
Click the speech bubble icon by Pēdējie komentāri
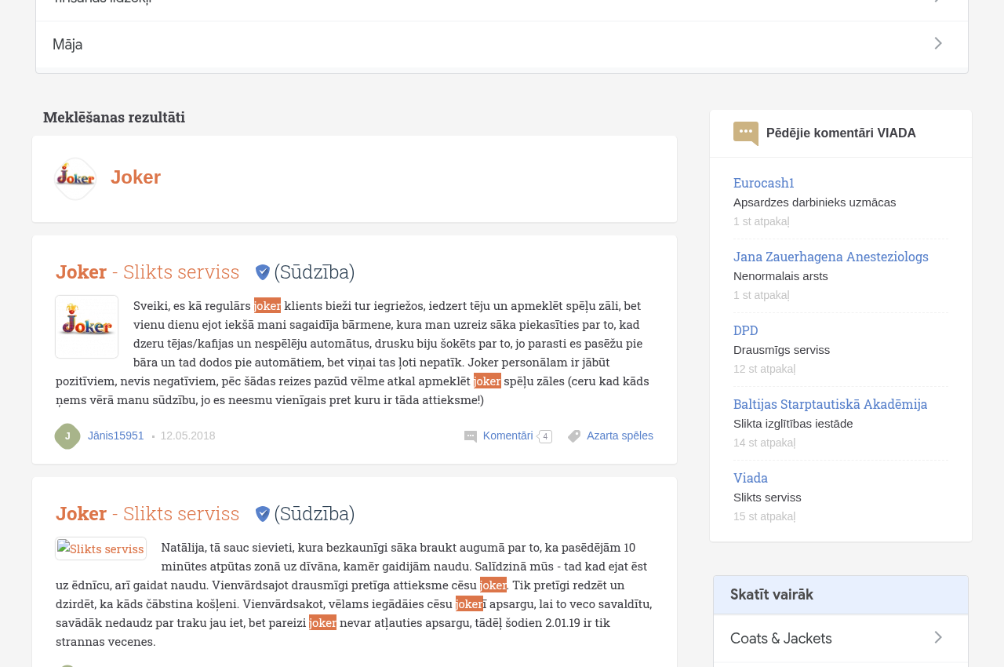pyautogui.click(x=746, y=133)
